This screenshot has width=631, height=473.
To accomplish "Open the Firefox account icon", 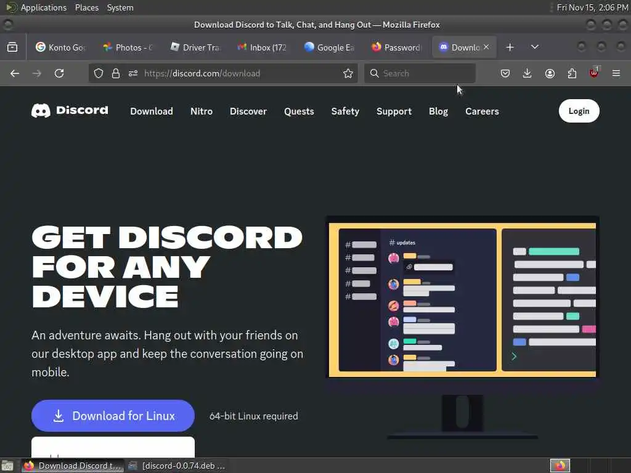I will (x=550, y=73).
